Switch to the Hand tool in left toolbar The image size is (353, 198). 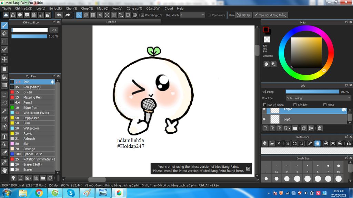tap(4, 170)
